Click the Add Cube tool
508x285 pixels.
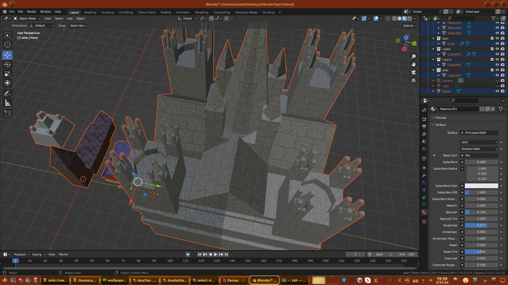coord(7,113)
